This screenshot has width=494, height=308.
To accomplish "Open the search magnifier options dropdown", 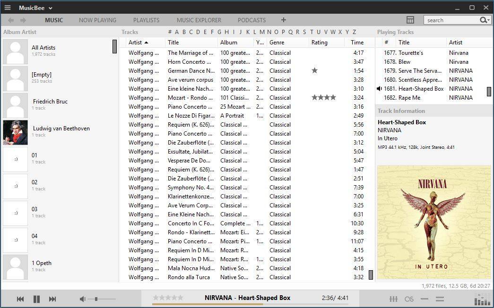I will [x=485, y=20].
